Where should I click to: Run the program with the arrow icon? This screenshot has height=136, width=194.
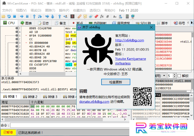(22, 16)
